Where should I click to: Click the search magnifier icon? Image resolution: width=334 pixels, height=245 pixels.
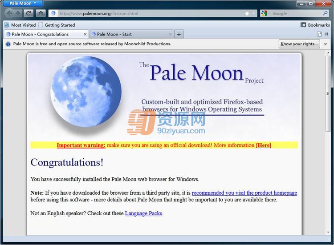pos(325,13)
